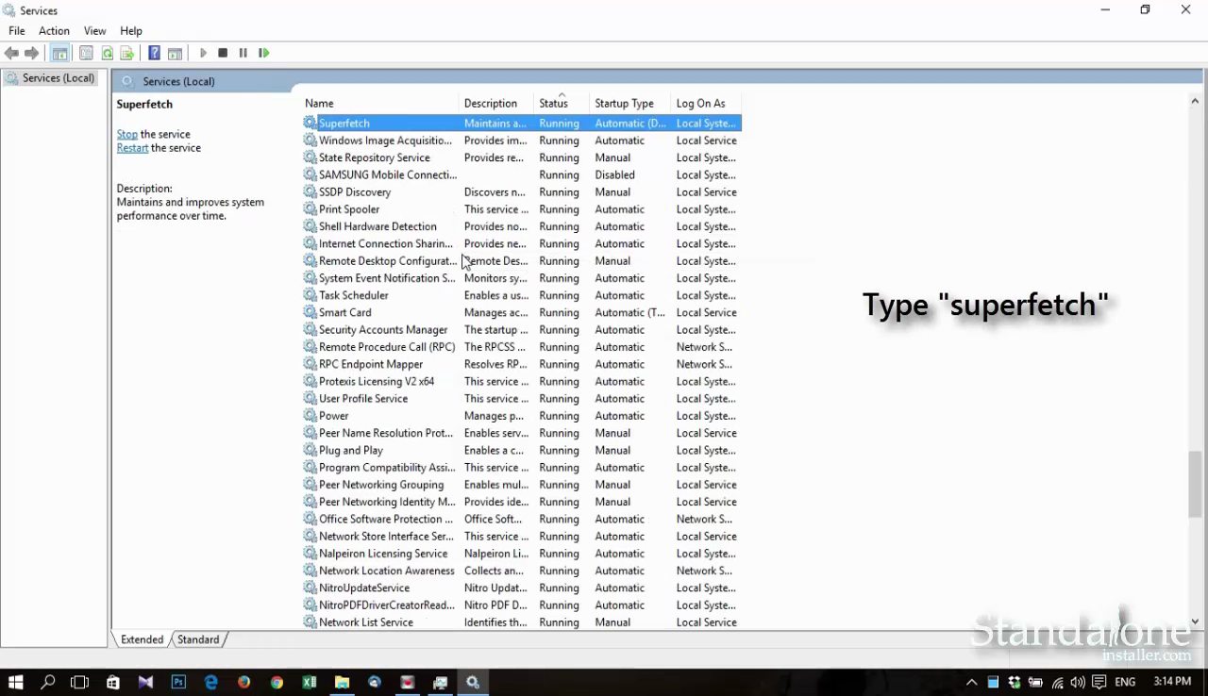Open Microsoft Store from the taskbar

(x=113, y=682)
